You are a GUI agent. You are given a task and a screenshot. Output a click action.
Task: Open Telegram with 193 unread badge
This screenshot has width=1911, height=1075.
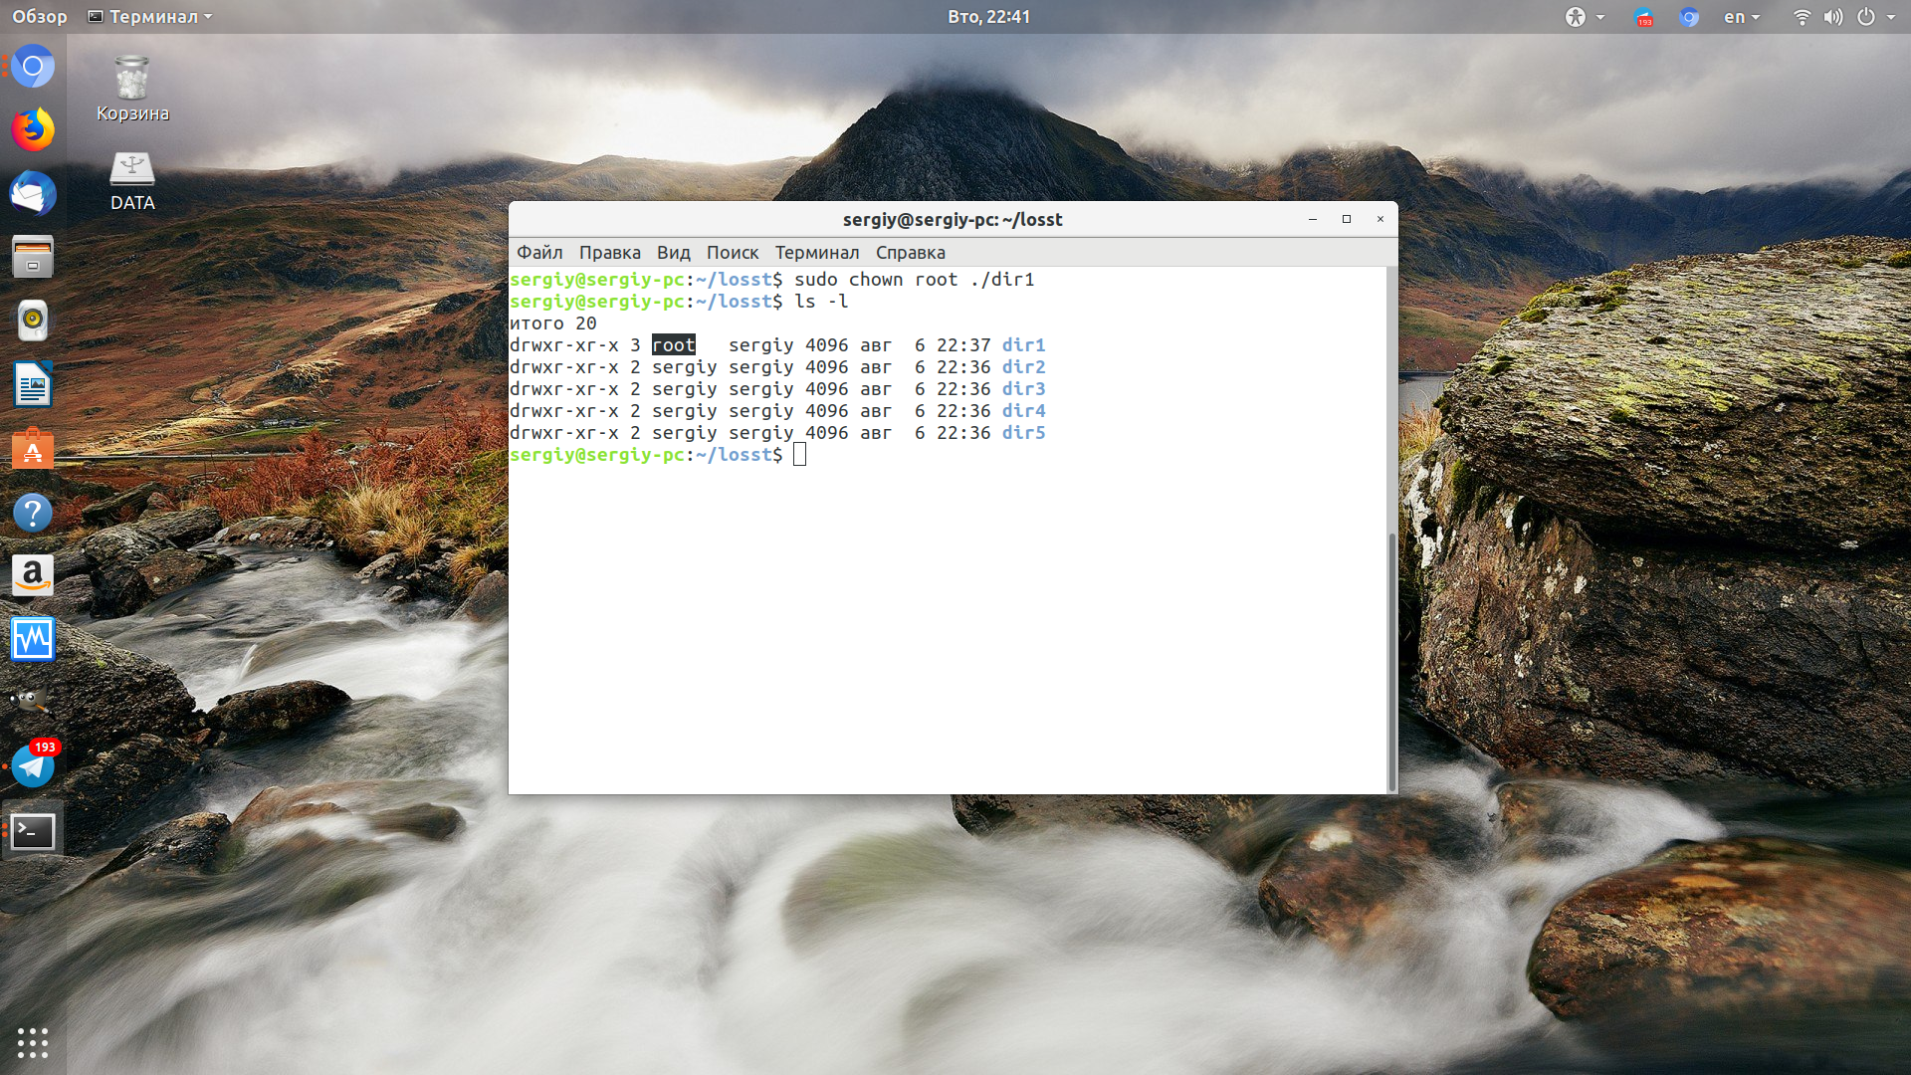click(33, 765)
